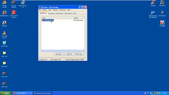Open the Windows menu
Screen dimensions: 169x95
[x=55, y=10]
